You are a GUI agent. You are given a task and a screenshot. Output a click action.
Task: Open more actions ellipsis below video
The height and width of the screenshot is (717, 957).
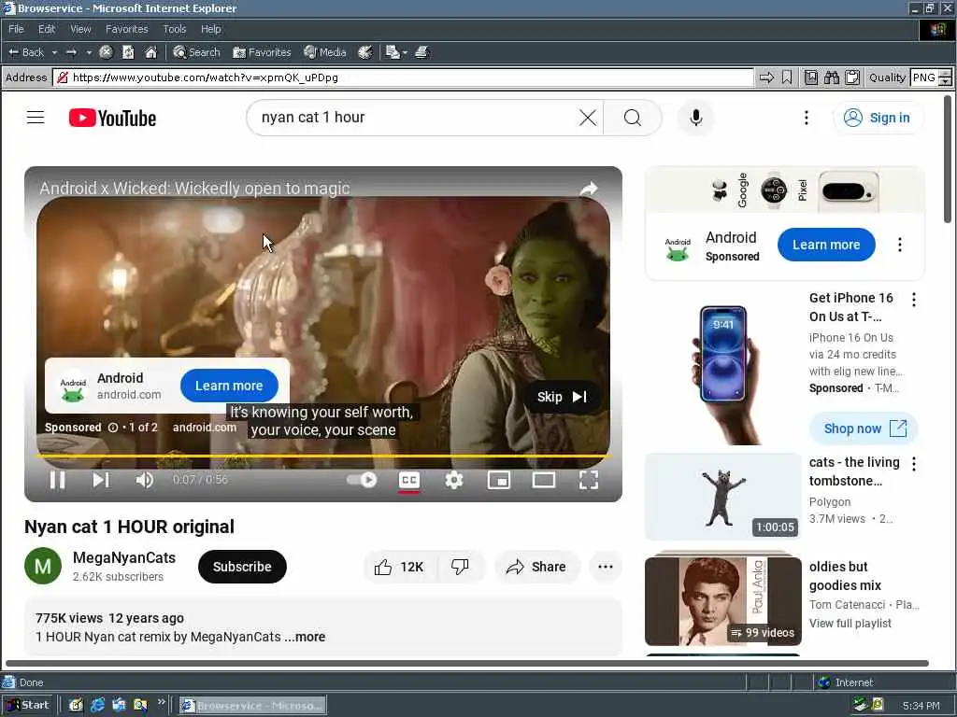click(606, 567)
